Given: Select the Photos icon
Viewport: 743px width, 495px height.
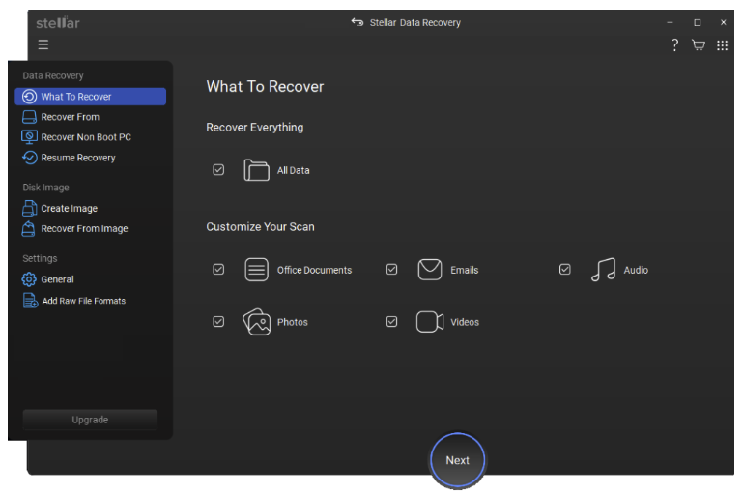Looking at the screenshot, I should pyautogui.click(x=256, y=322).
